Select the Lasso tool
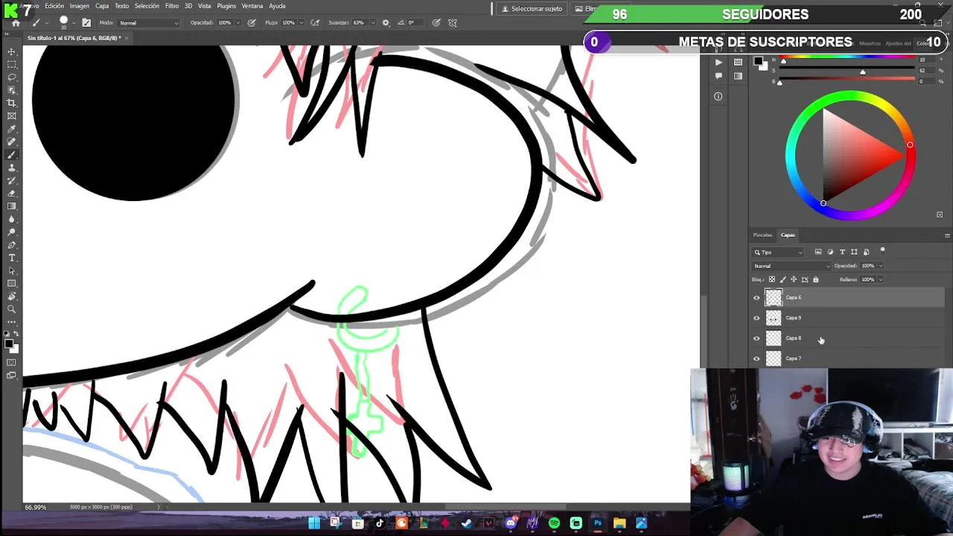Viewport: 953px width, 536px height. click(11, 77)
